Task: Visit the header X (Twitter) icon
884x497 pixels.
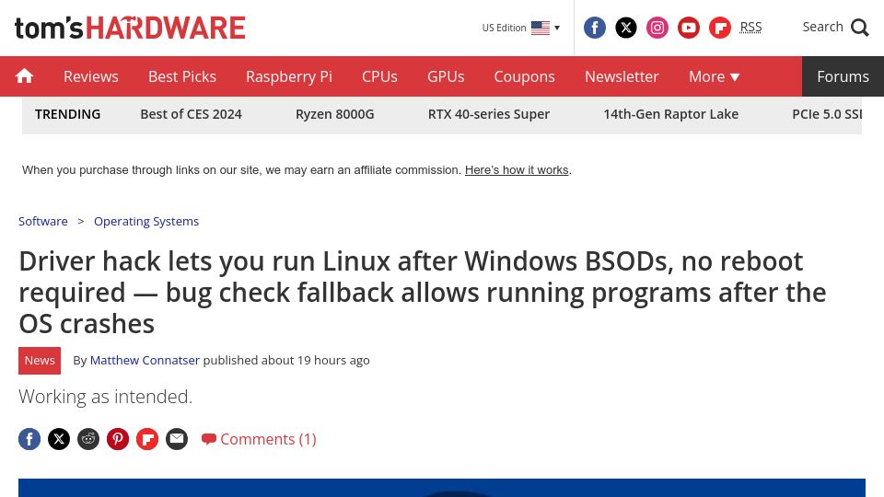Action: (626, 28)
